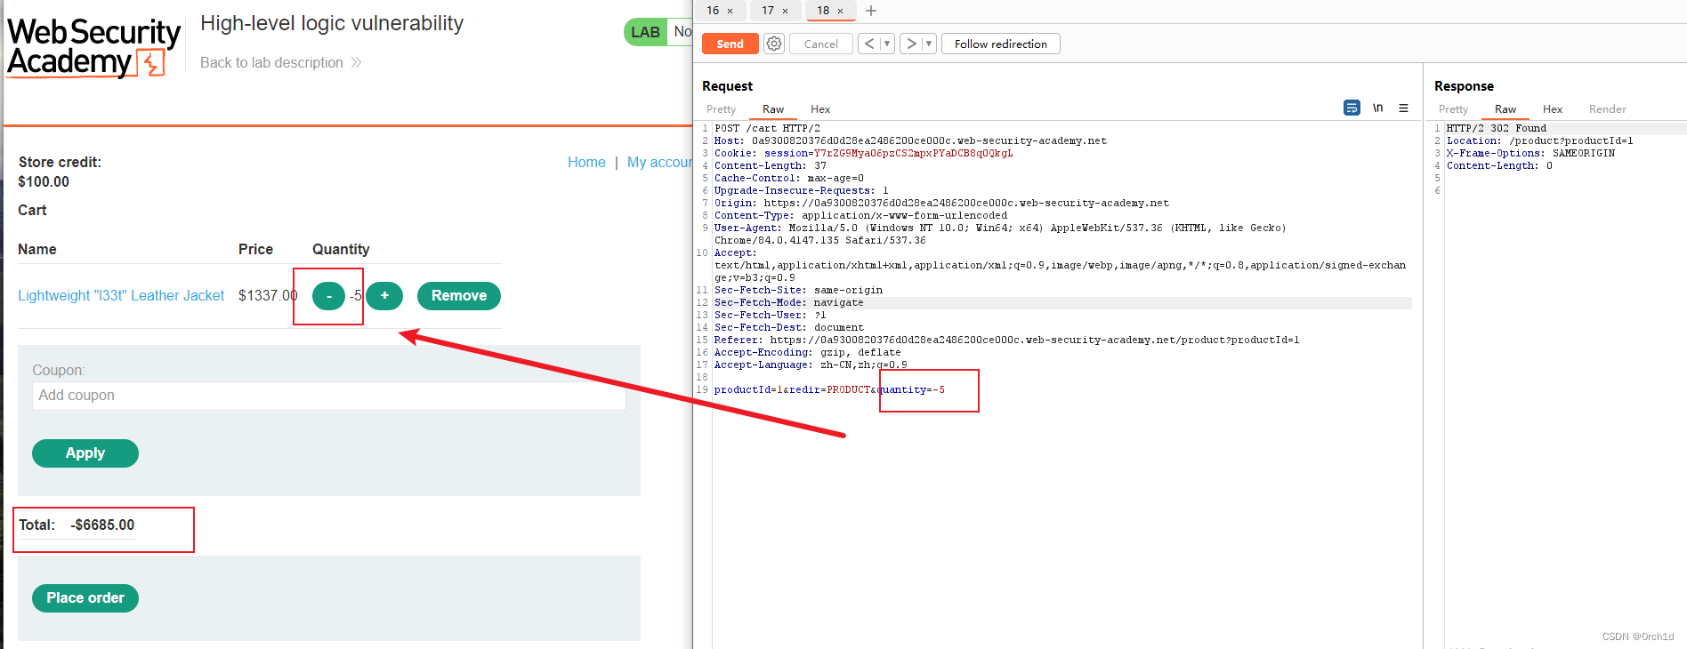This screenshot has height=649, width=1687.
Task: Click the Web Security Academy logo
Action: [x=93, y=47]
